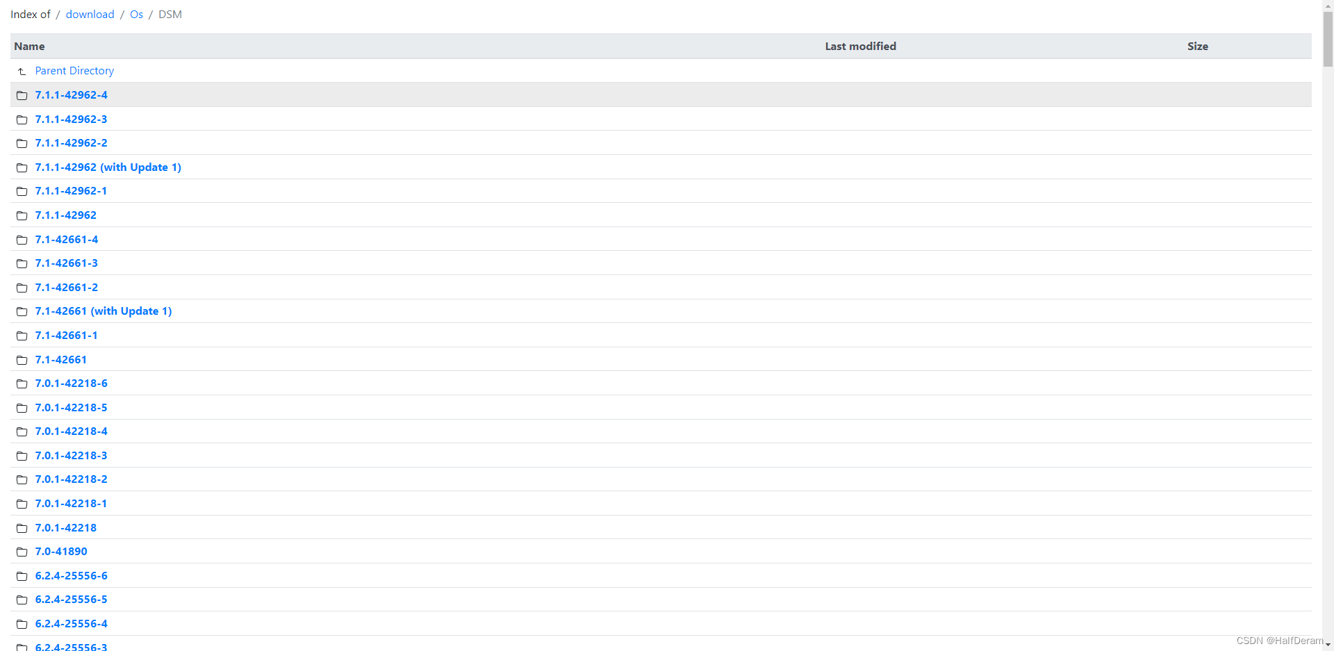
Task: Open folder 7.1.1-42962-3
Action: [x=72, y=120]
